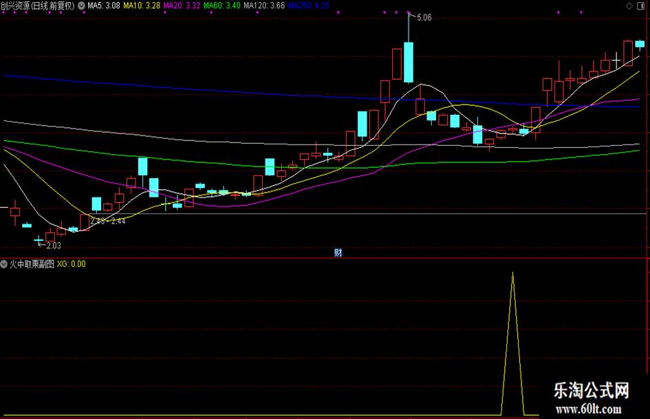Click the tall cyan candlestick below 5.06
Image resolution: width=650 pixels, height=419 pixels.
click(409, 62)
